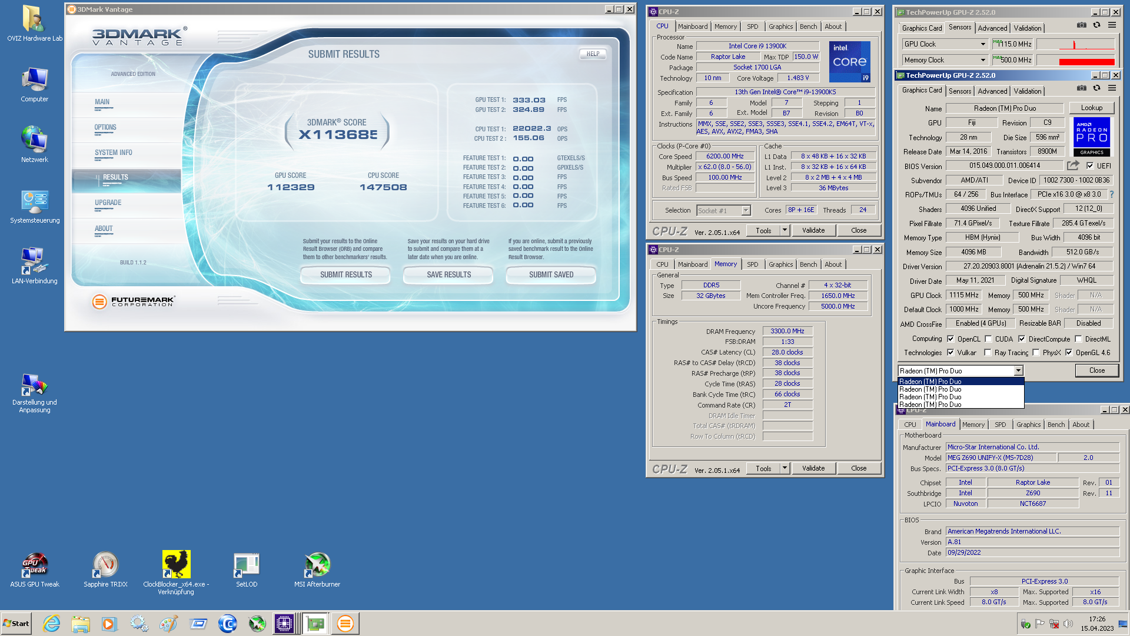This screenshot has width=1130, height=636.
Task: Click the Start button
Action: (16, 624)
